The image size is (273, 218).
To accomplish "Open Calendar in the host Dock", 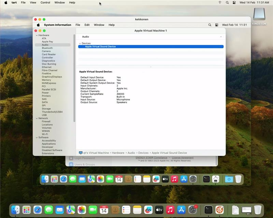I will pos(104,210).
